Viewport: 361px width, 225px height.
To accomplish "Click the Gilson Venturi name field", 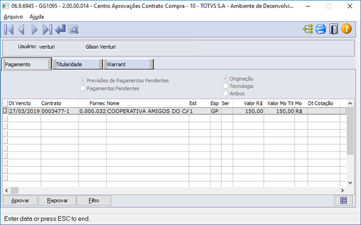I will (139, 47).
